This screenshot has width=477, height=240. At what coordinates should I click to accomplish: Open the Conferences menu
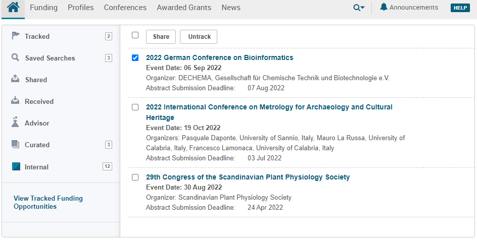pyautogui.click(x=125, y=8)
